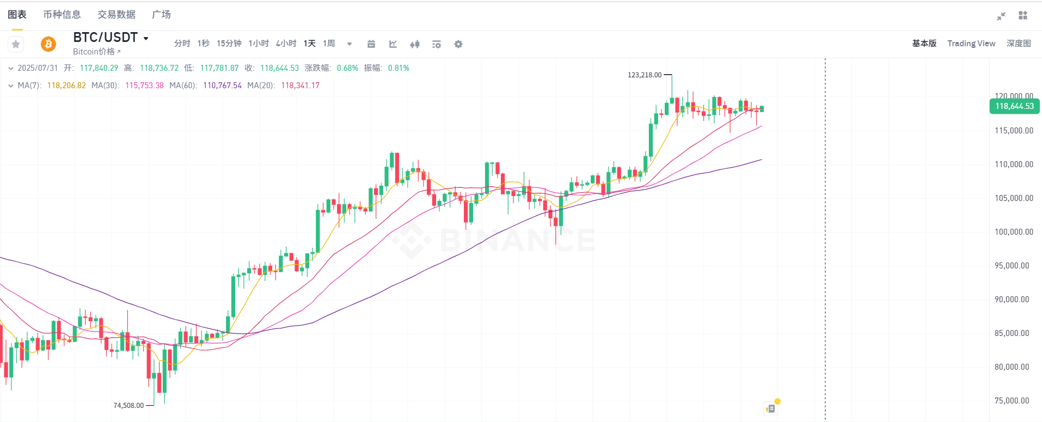Select the 基本版 basic chart mode

(924, 44)
